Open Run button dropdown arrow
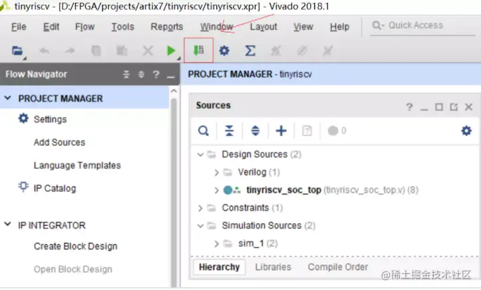This screenshot has height=290, width=481. tap(178, 58)
